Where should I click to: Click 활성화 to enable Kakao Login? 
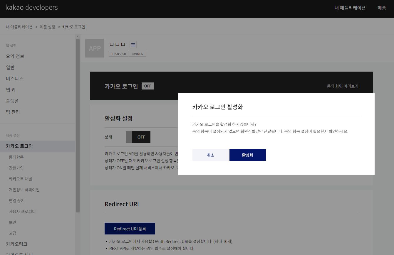click(x=247, y=155)
